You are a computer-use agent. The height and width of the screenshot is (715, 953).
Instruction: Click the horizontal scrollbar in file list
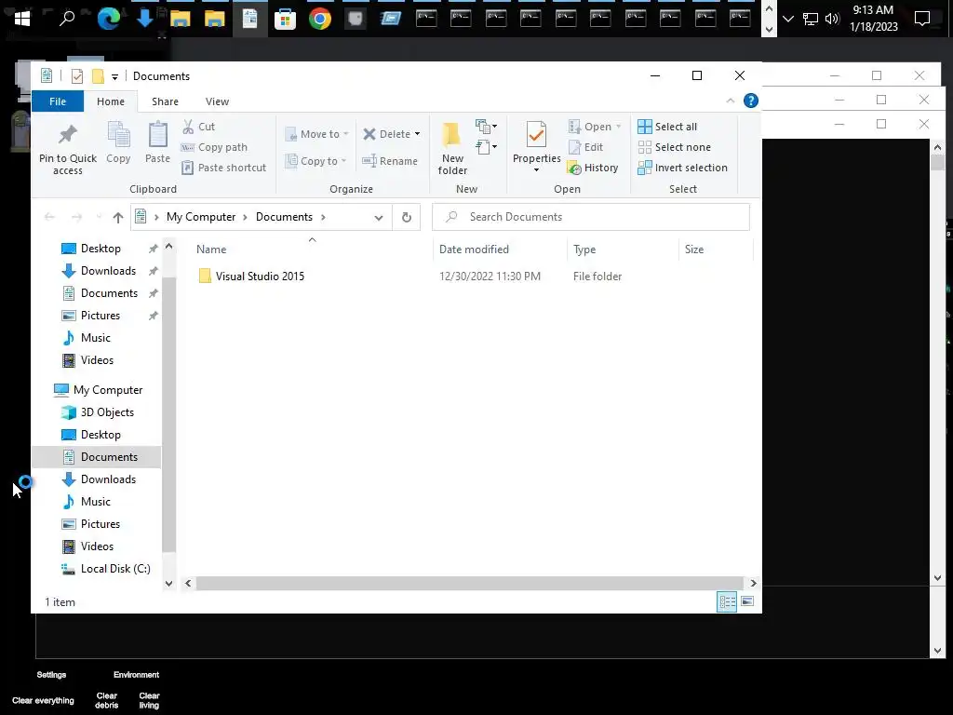[470, 583]
